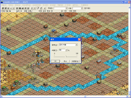This screenshot has height=98, width=131.
Task: Confirm the tax dialog with OK
Action: coord(55,61)
